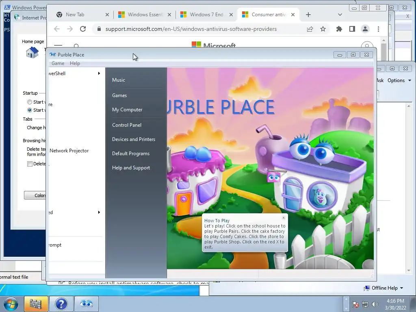Switch to the Windows Essentials tab

(145, 15)
